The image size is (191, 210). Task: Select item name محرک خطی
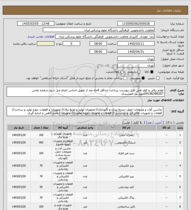coord(126,135)
